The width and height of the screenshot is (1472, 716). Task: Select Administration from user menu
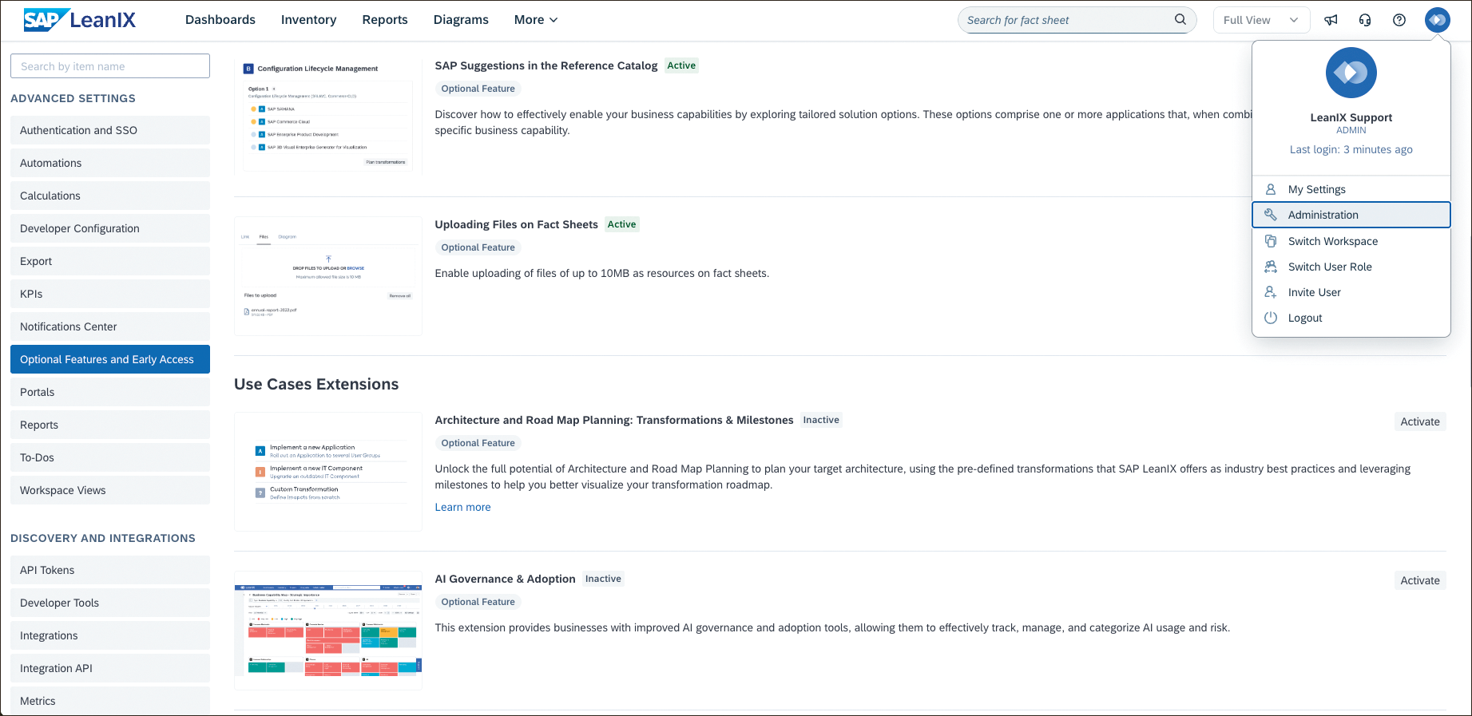pyautogui.click(x=1351, y=215)
